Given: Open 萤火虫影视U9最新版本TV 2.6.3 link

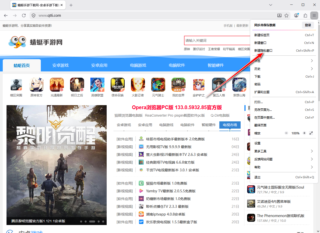Looking at the screenshot, I should (177, 155).
